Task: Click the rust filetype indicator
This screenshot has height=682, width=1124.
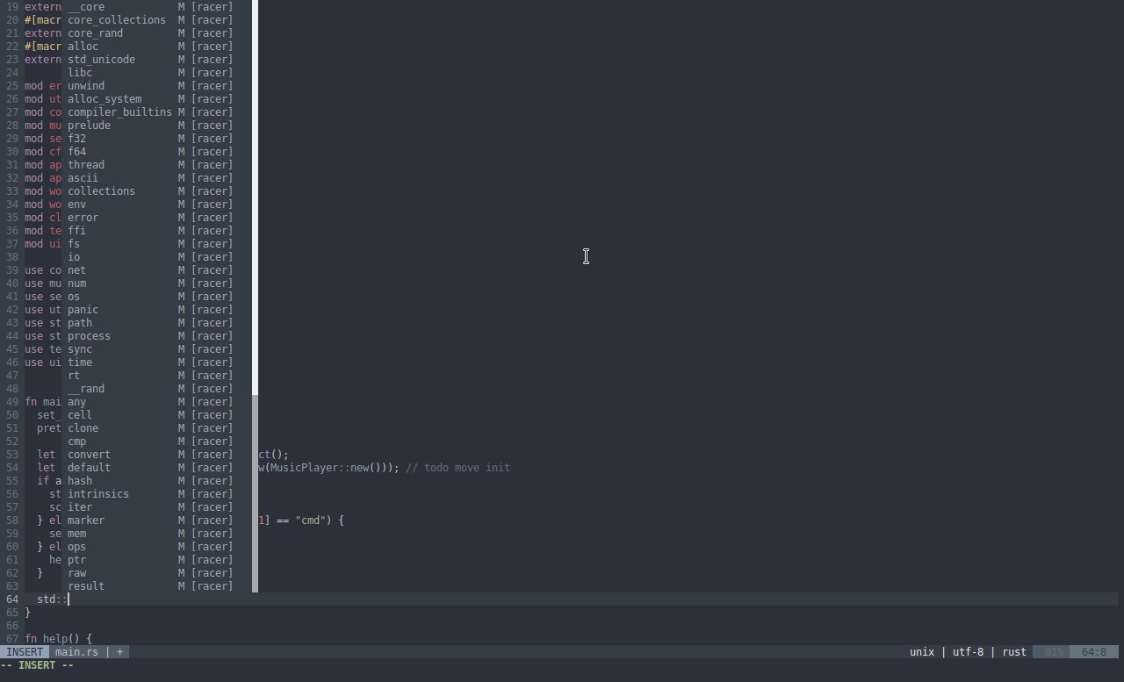Action: click(1014, 652)
